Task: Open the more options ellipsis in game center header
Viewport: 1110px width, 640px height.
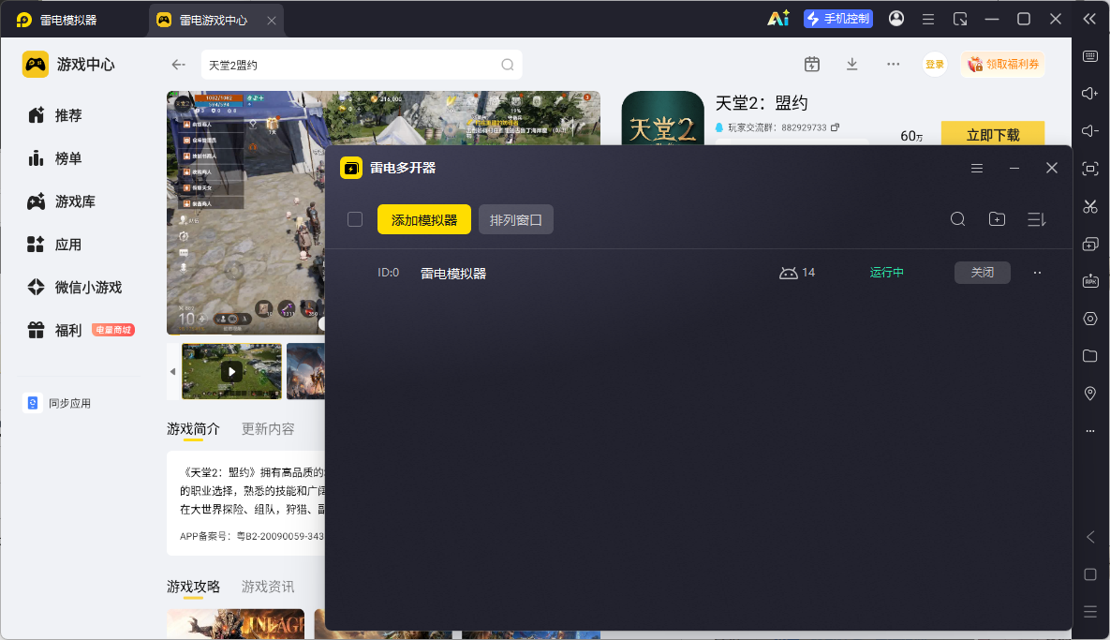Action: 894,65
